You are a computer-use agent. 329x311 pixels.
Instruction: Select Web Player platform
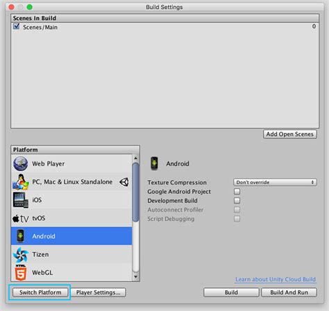point(71,163)
